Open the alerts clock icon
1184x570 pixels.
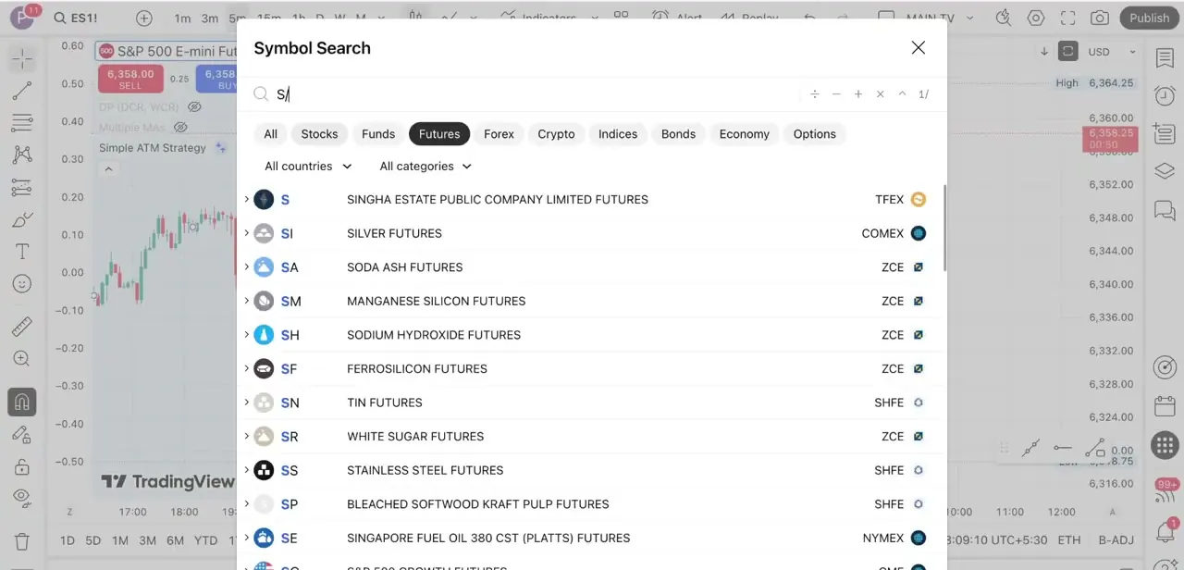(1165, 95)
